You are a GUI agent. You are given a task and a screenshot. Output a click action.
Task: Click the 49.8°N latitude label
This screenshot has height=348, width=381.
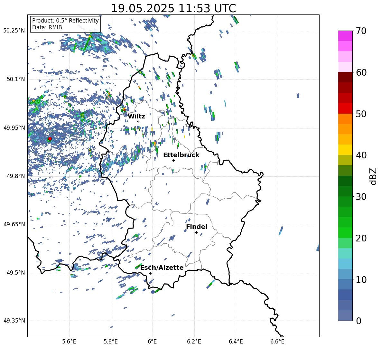[x=15, y=176]
